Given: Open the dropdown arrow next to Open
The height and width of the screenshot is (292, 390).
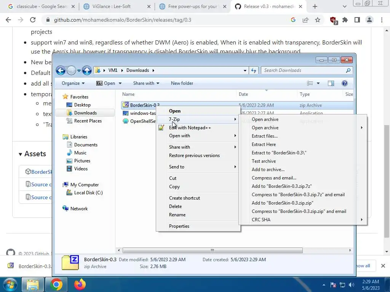Looking at the screenshot, I should (x=120, y=83).
